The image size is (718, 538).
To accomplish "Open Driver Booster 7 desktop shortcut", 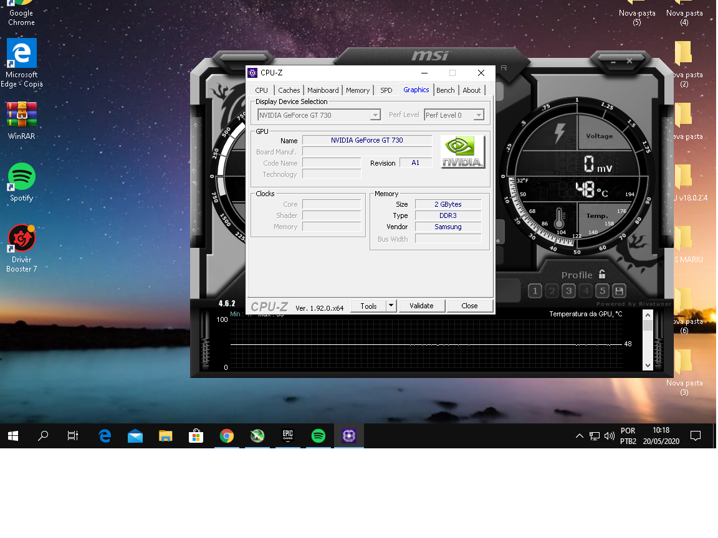I will click(x=22, y=248).
